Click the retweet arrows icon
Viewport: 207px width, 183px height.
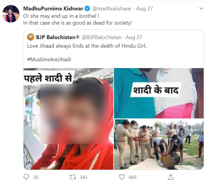pyautogui.click(x=73, y=177)
